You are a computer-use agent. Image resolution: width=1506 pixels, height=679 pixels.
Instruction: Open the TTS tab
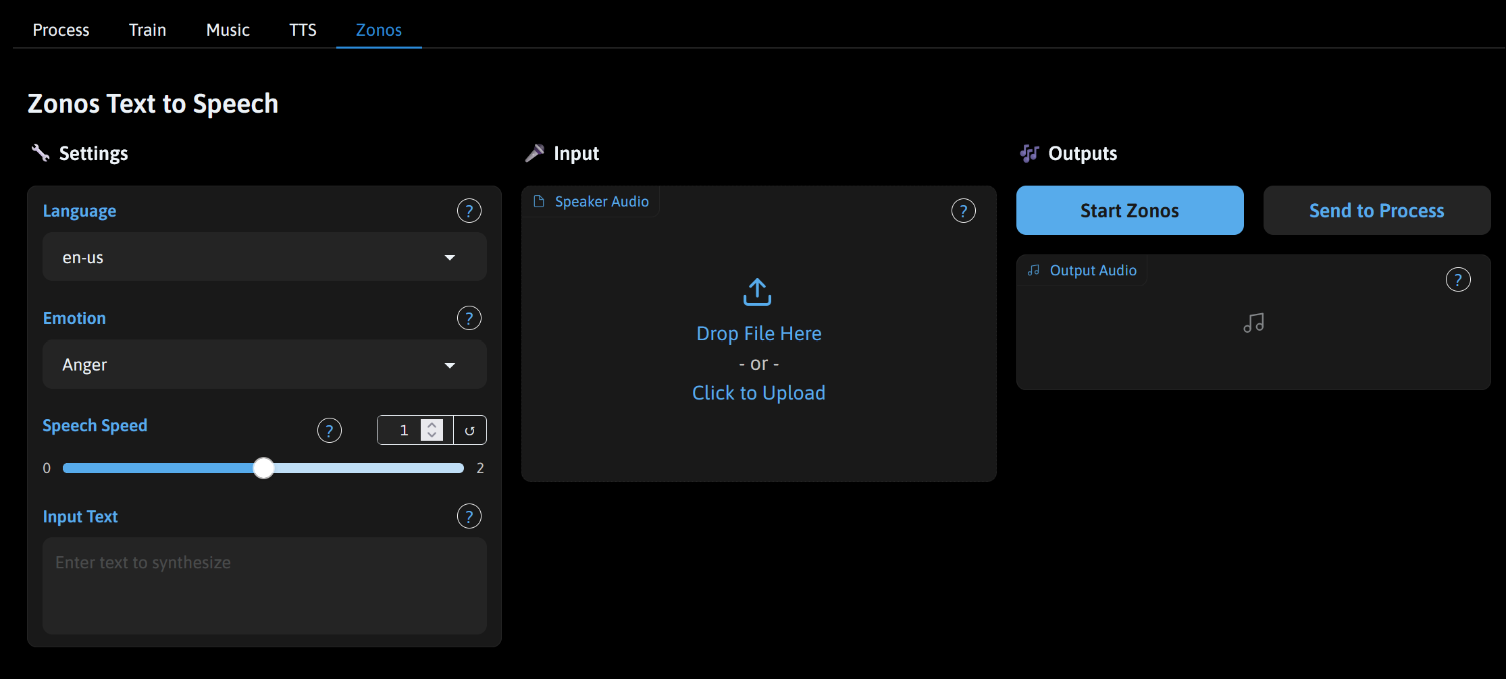click(x=303, y=30)
